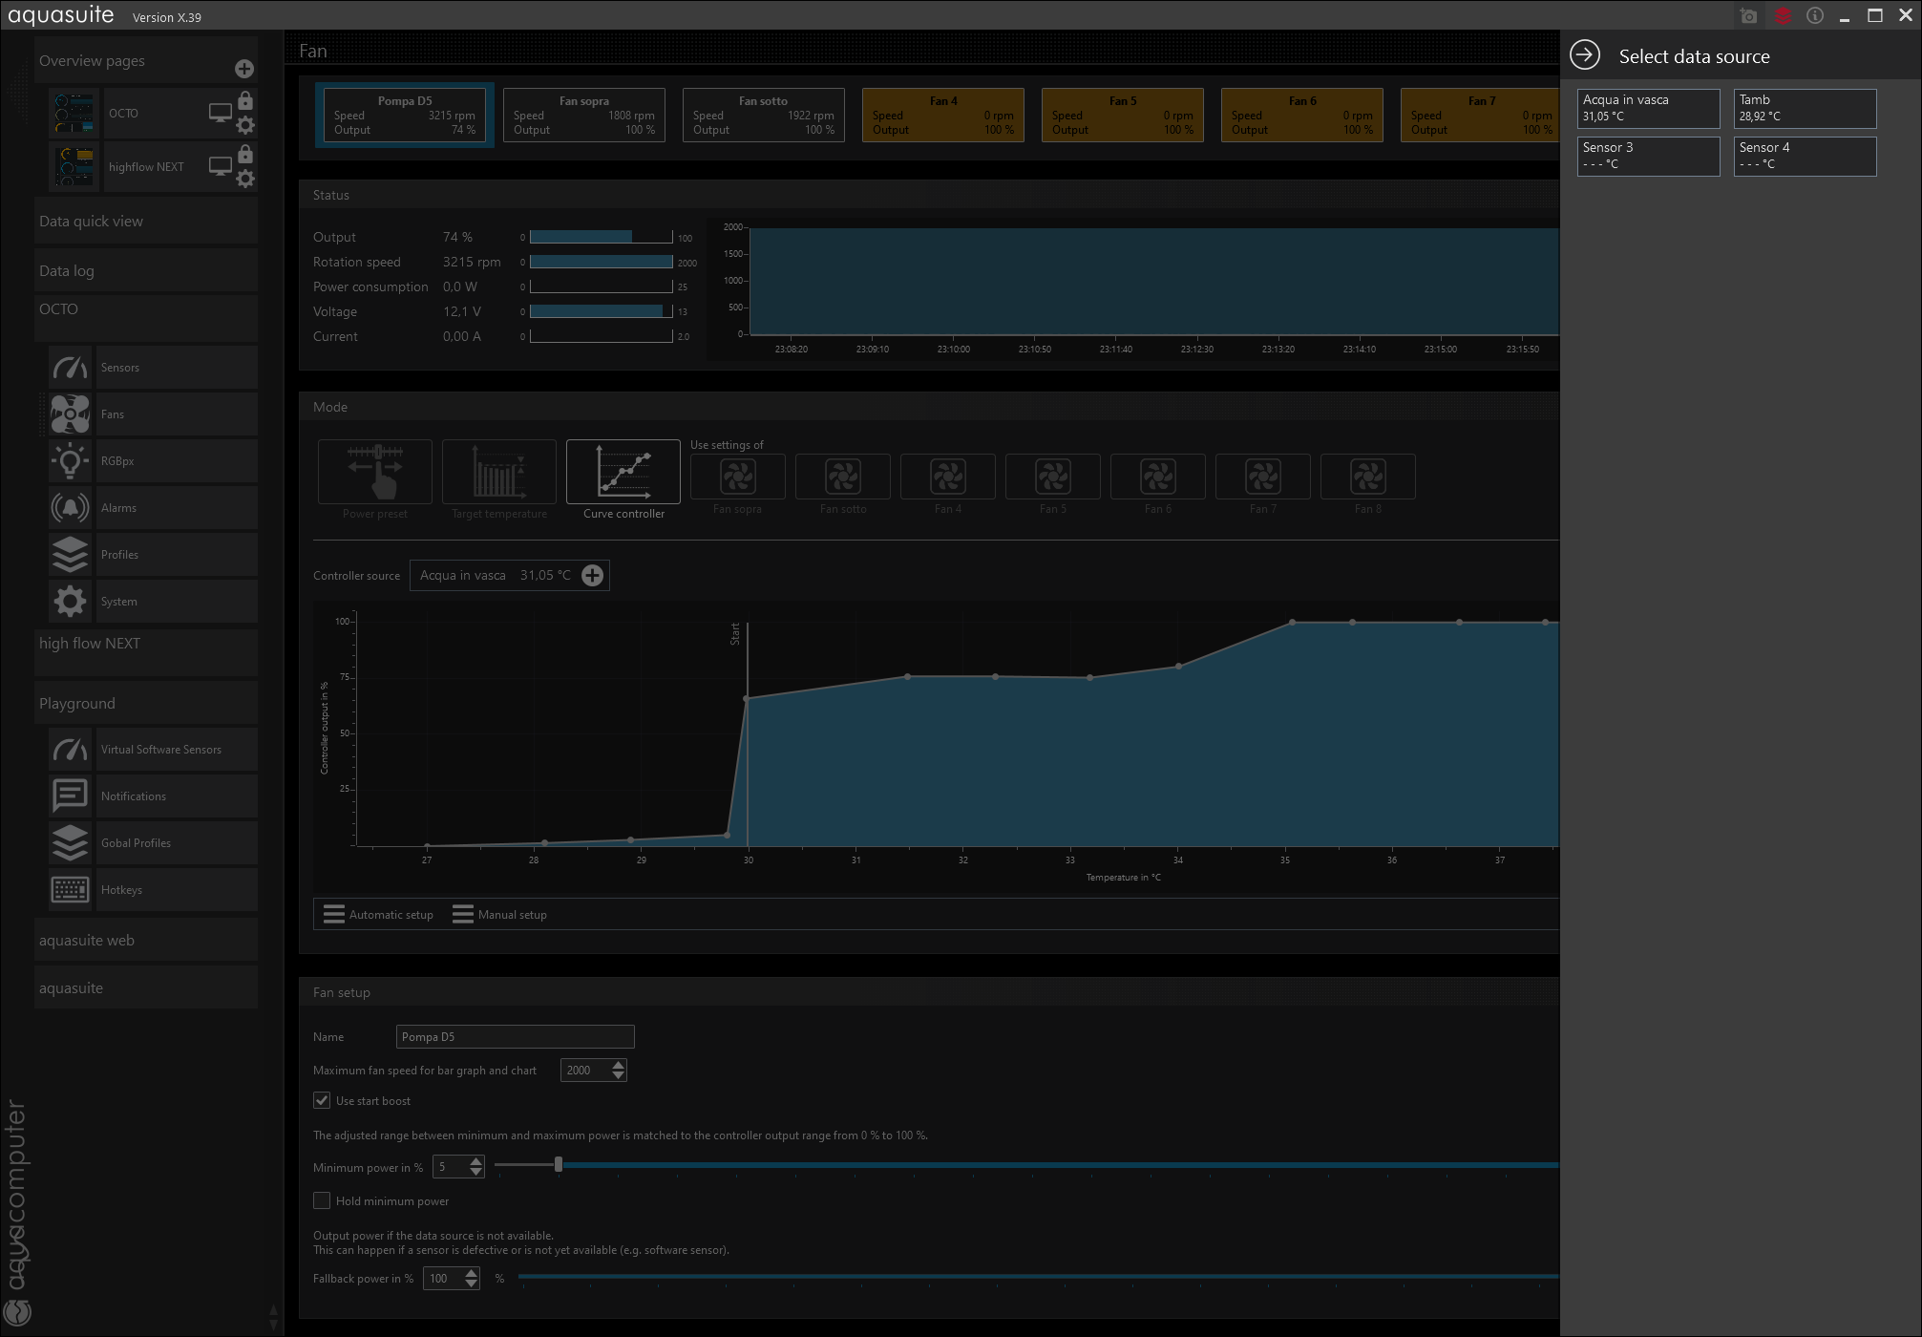
Task: Select the Fan 4 tab
Action: tap(943, 115)
